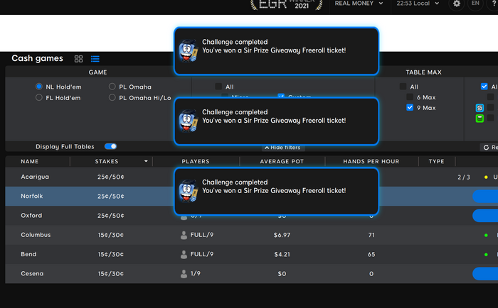Select FL Hold'em game type
The width and height of the screenshot is (498, 308).
[38, 98]
